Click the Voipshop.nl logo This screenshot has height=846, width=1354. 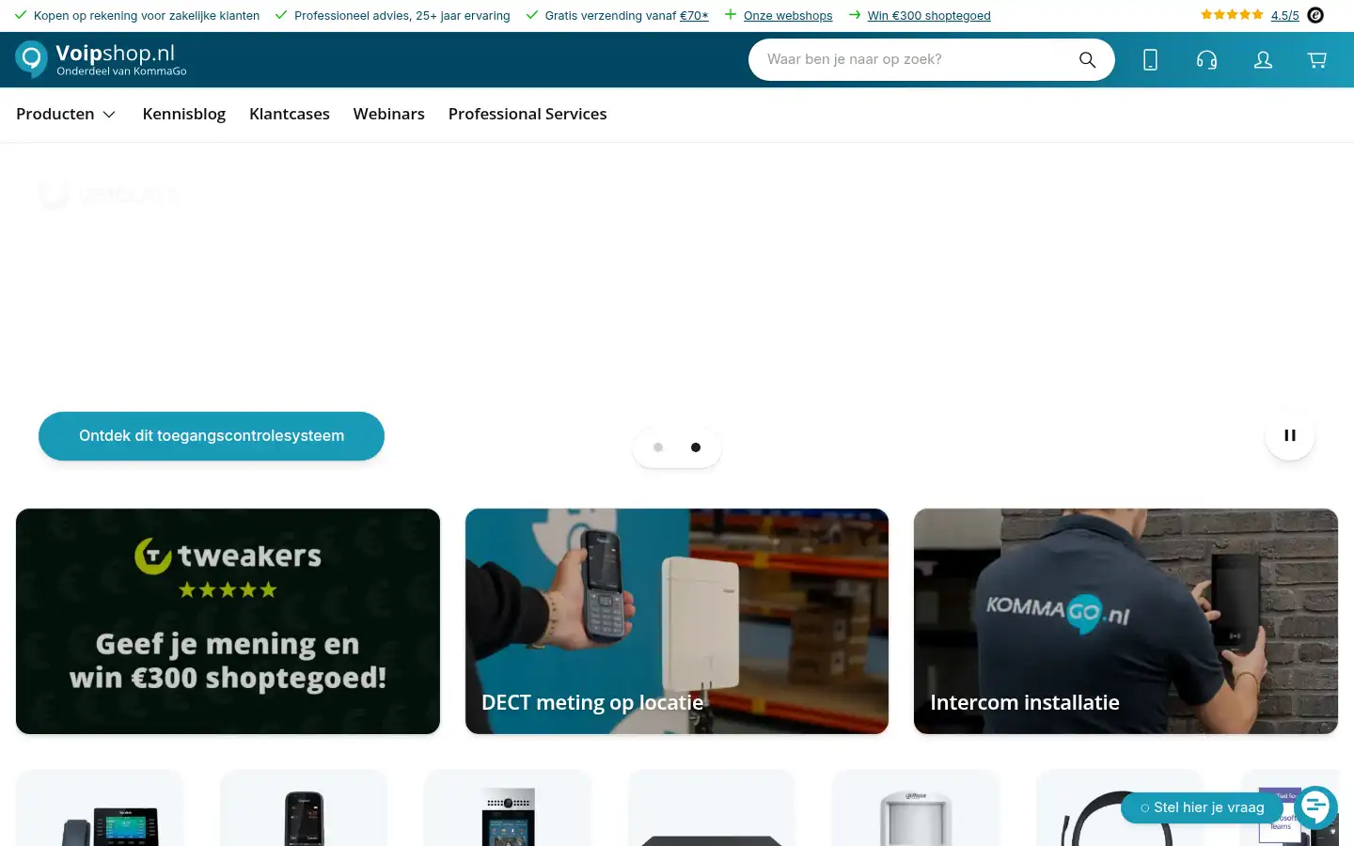pos(101,58)
